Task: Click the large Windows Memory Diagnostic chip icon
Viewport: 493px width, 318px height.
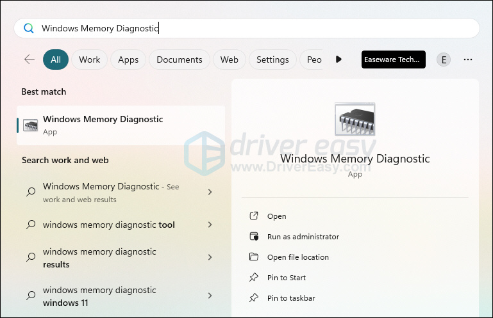Action: click(355, 120)
